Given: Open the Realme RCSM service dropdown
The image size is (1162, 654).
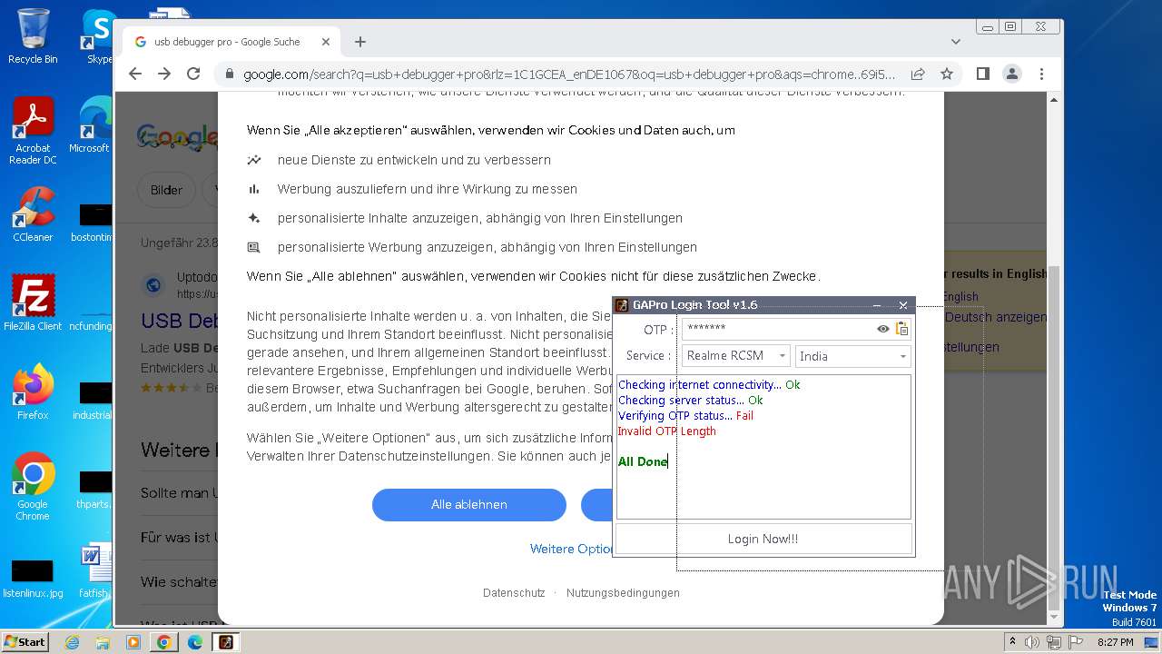Looking at the screenshot, I should [x=736, y=356].
